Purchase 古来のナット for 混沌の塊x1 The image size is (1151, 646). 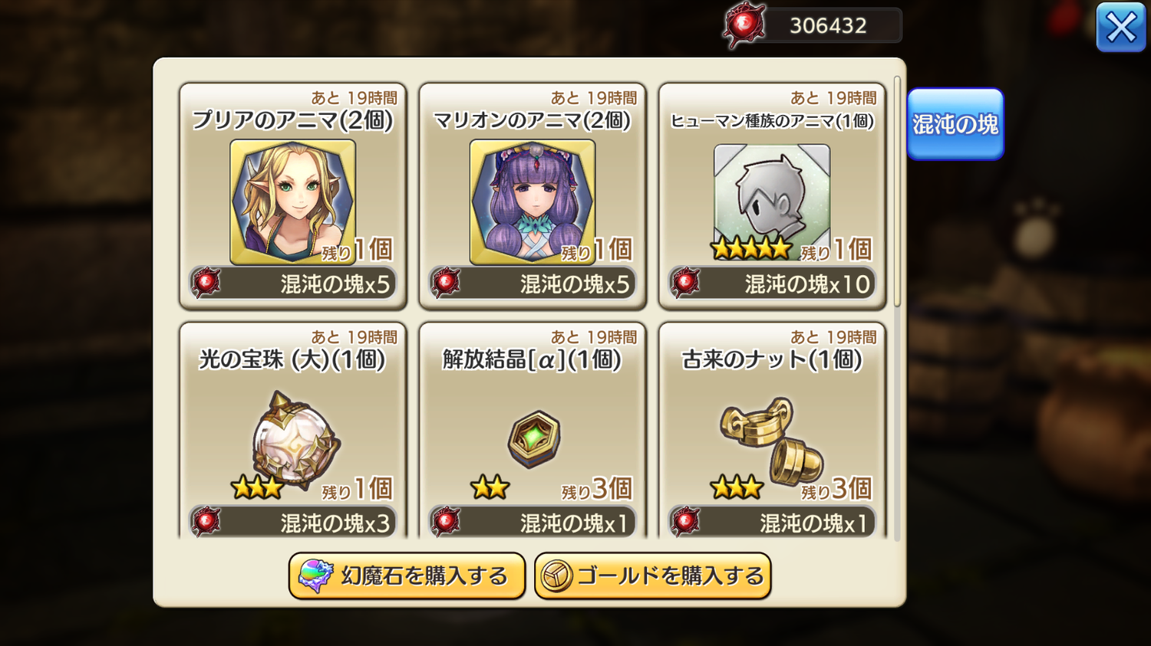772,522
